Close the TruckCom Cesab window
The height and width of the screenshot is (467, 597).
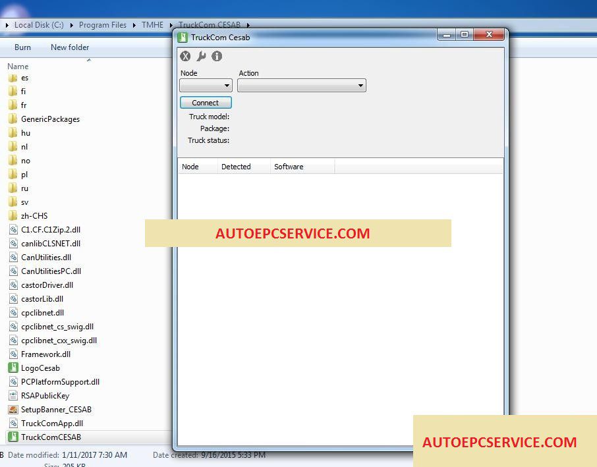(x=489, y=35)
